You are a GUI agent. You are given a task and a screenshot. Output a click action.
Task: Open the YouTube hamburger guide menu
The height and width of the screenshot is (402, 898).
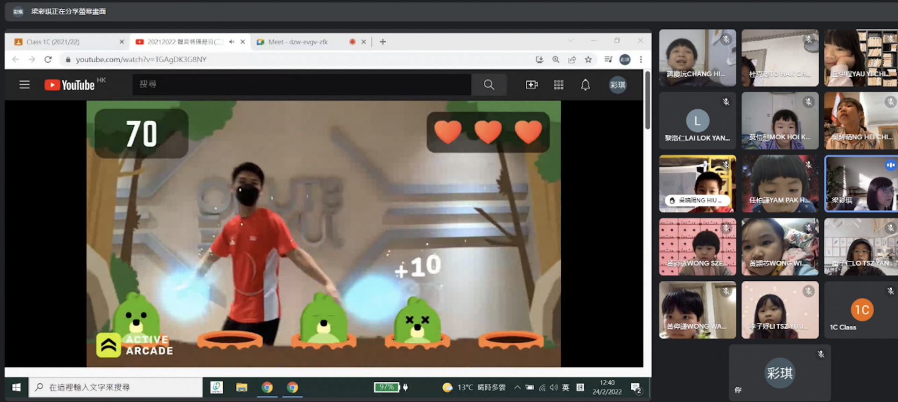[x=24, y=85]
